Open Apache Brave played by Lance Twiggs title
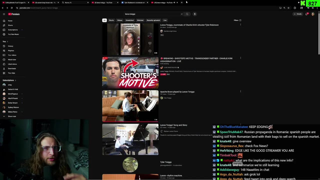 tap(177, 92)
